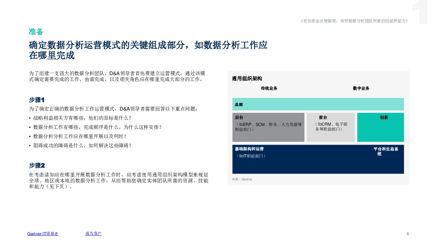438x246 pixels.
Task: Click the gray 后台 box
Action: click(x=268, y=127)
